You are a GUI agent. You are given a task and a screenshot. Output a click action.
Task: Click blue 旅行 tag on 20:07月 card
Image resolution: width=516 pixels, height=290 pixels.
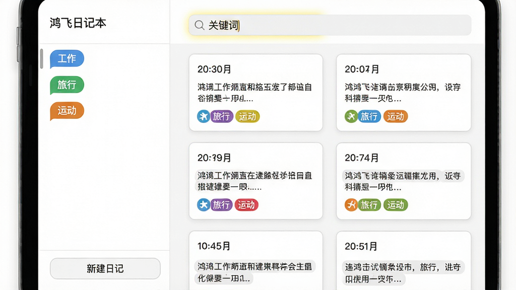click(369, 116)
